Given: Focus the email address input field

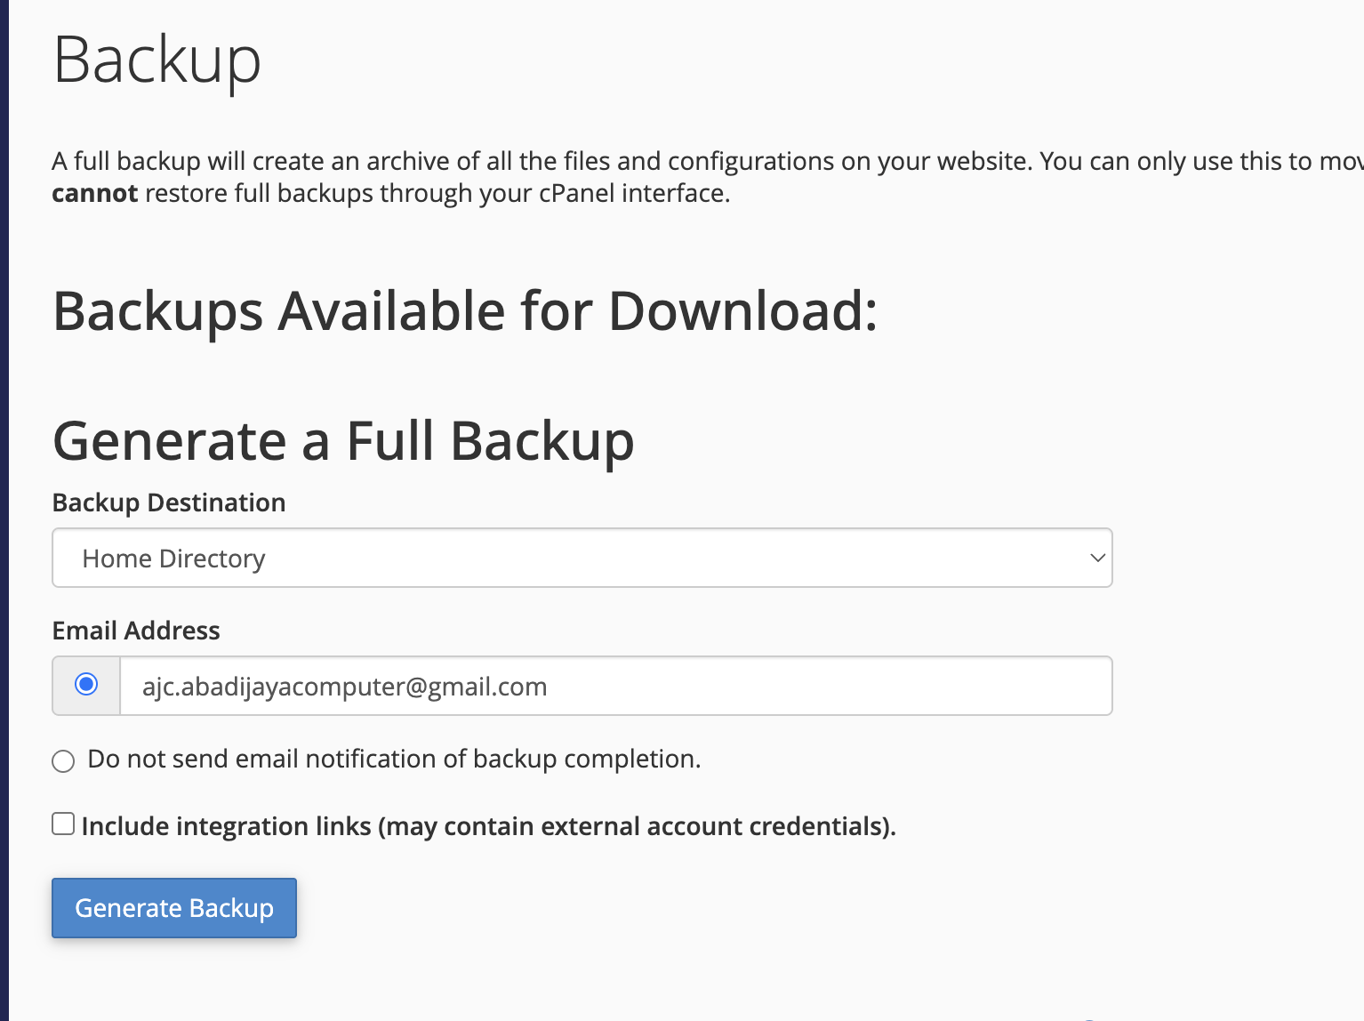Looking at the screenshot, I should pyautogui.click(x=615, y=687).
